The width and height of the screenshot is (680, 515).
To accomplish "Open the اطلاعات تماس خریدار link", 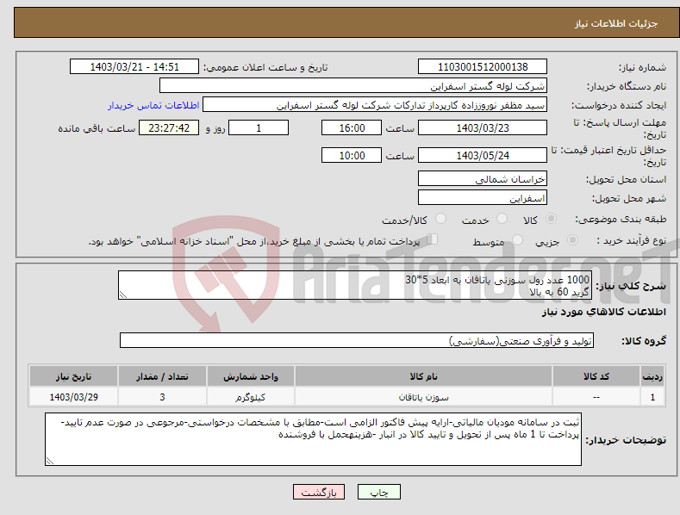I will coord(153,105).
